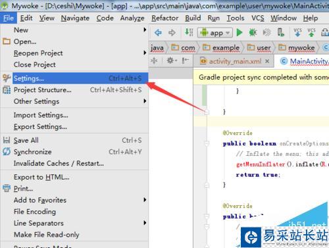Open the Analyze menu
The height and width of the screenshot is (248, 329).
tap(132, 18)
